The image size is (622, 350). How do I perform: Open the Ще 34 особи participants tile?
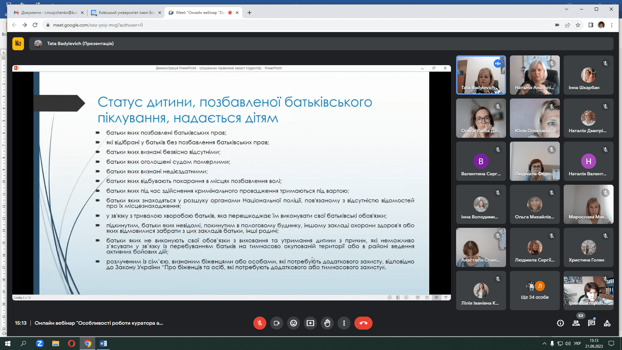[535, 290]
